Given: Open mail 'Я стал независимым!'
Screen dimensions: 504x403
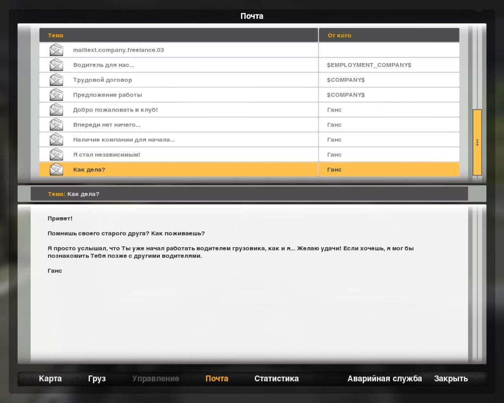Looking at the screenshot, I should tap(178, 155).
